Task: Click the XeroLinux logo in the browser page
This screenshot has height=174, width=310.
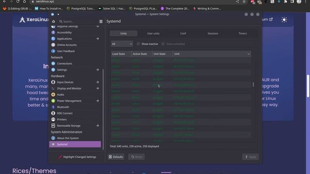Action: [x=34, y=19]
